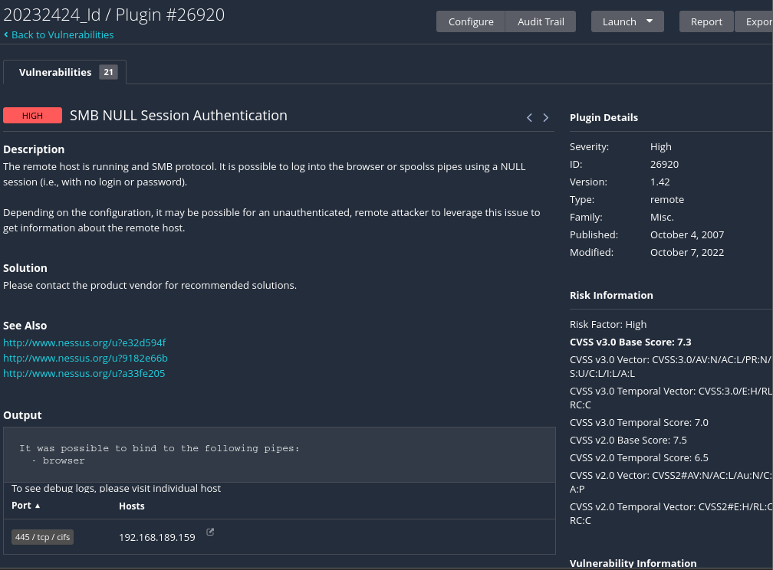
Task: Open the nessus.org u?a33fe205 link
Action: click(84, 374)
